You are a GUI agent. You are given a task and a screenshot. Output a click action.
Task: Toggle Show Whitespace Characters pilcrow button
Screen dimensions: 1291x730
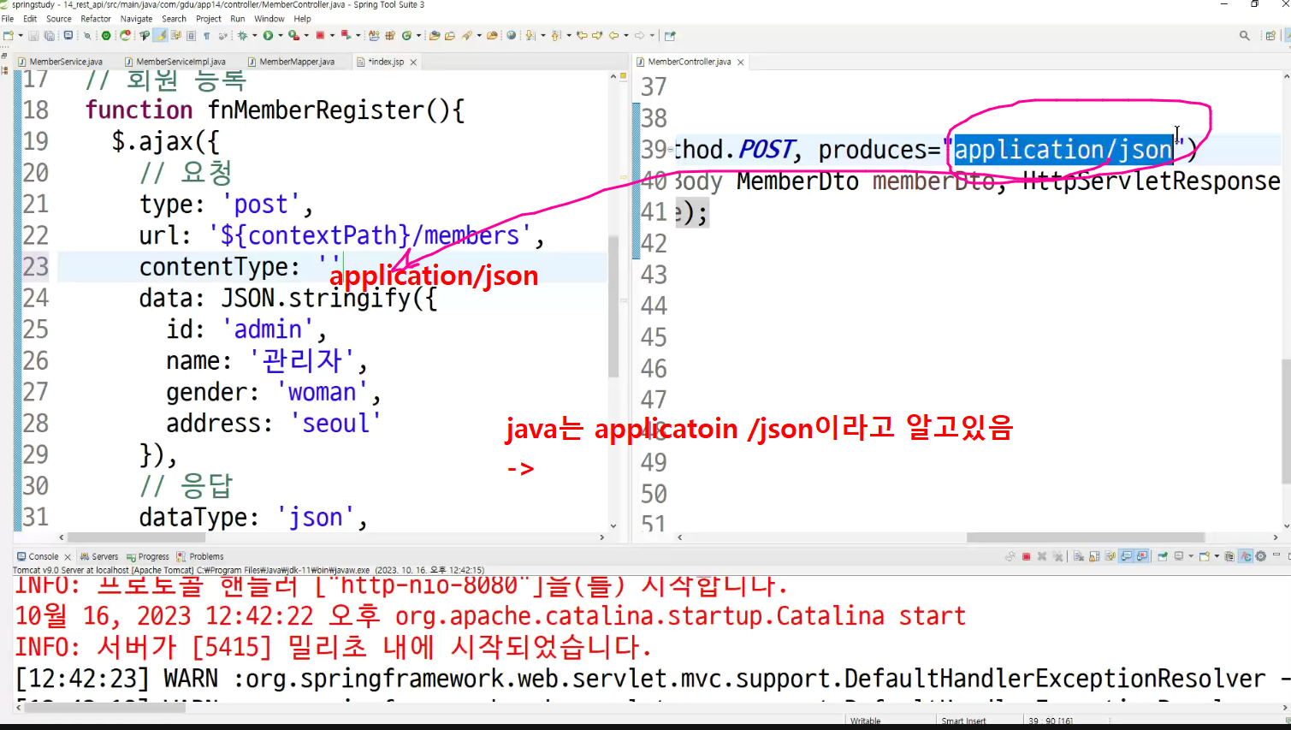tap(206, 36)
